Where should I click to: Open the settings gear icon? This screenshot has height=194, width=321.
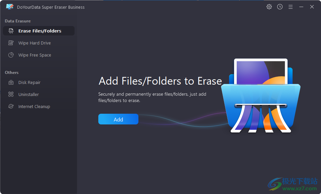coord(269,7)
